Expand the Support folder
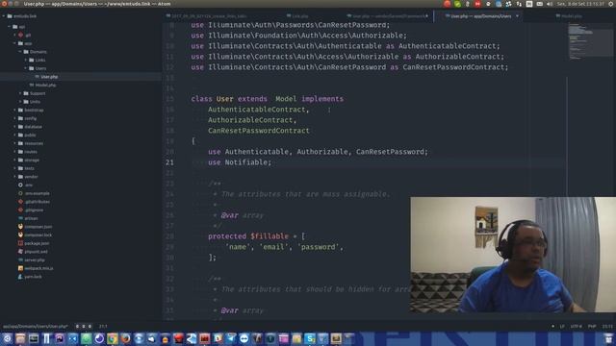The height and width of the screenshot is (346, 616). pos(20,93)
